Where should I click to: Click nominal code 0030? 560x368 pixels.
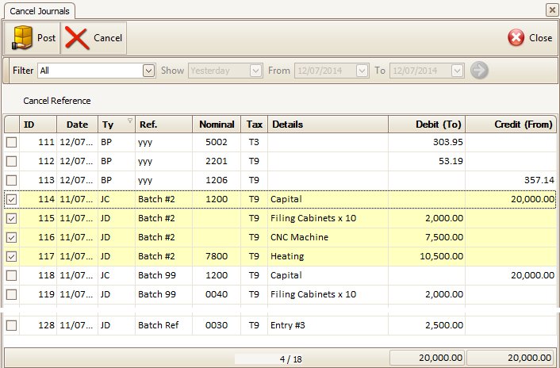pyautogui.click(x=217, y=325)
